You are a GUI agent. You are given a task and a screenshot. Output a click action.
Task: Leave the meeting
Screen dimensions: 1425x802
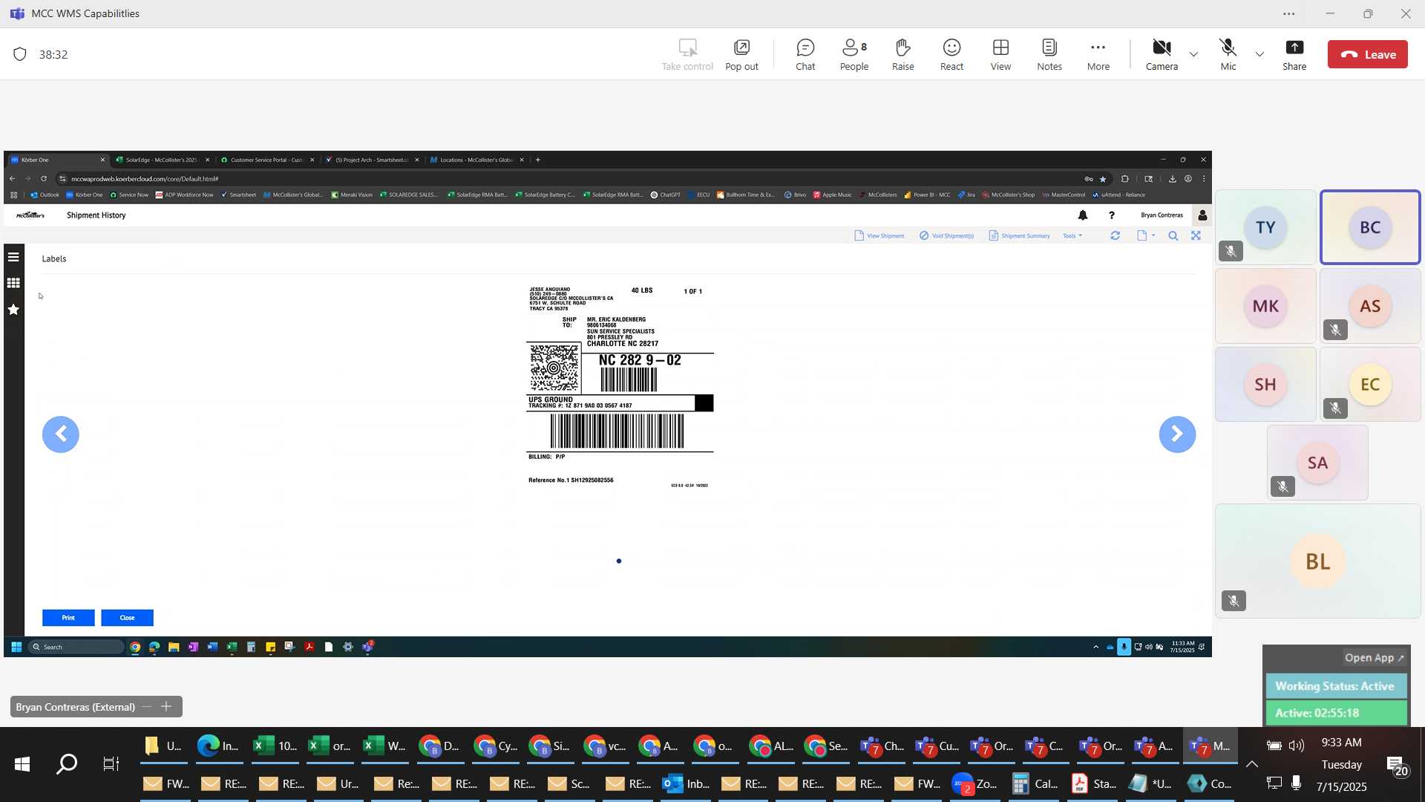coord(1367,54)
